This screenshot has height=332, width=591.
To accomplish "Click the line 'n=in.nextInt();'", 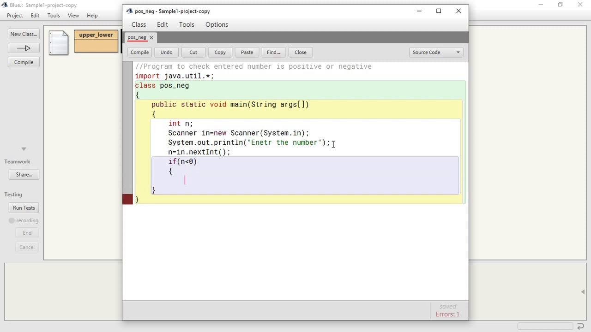I will pyautogui.click(x=199, y=152).
